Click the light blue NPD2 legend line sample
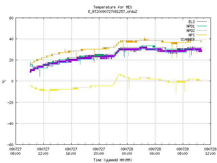This screenshot has width=217, height=163. (202, 30)
